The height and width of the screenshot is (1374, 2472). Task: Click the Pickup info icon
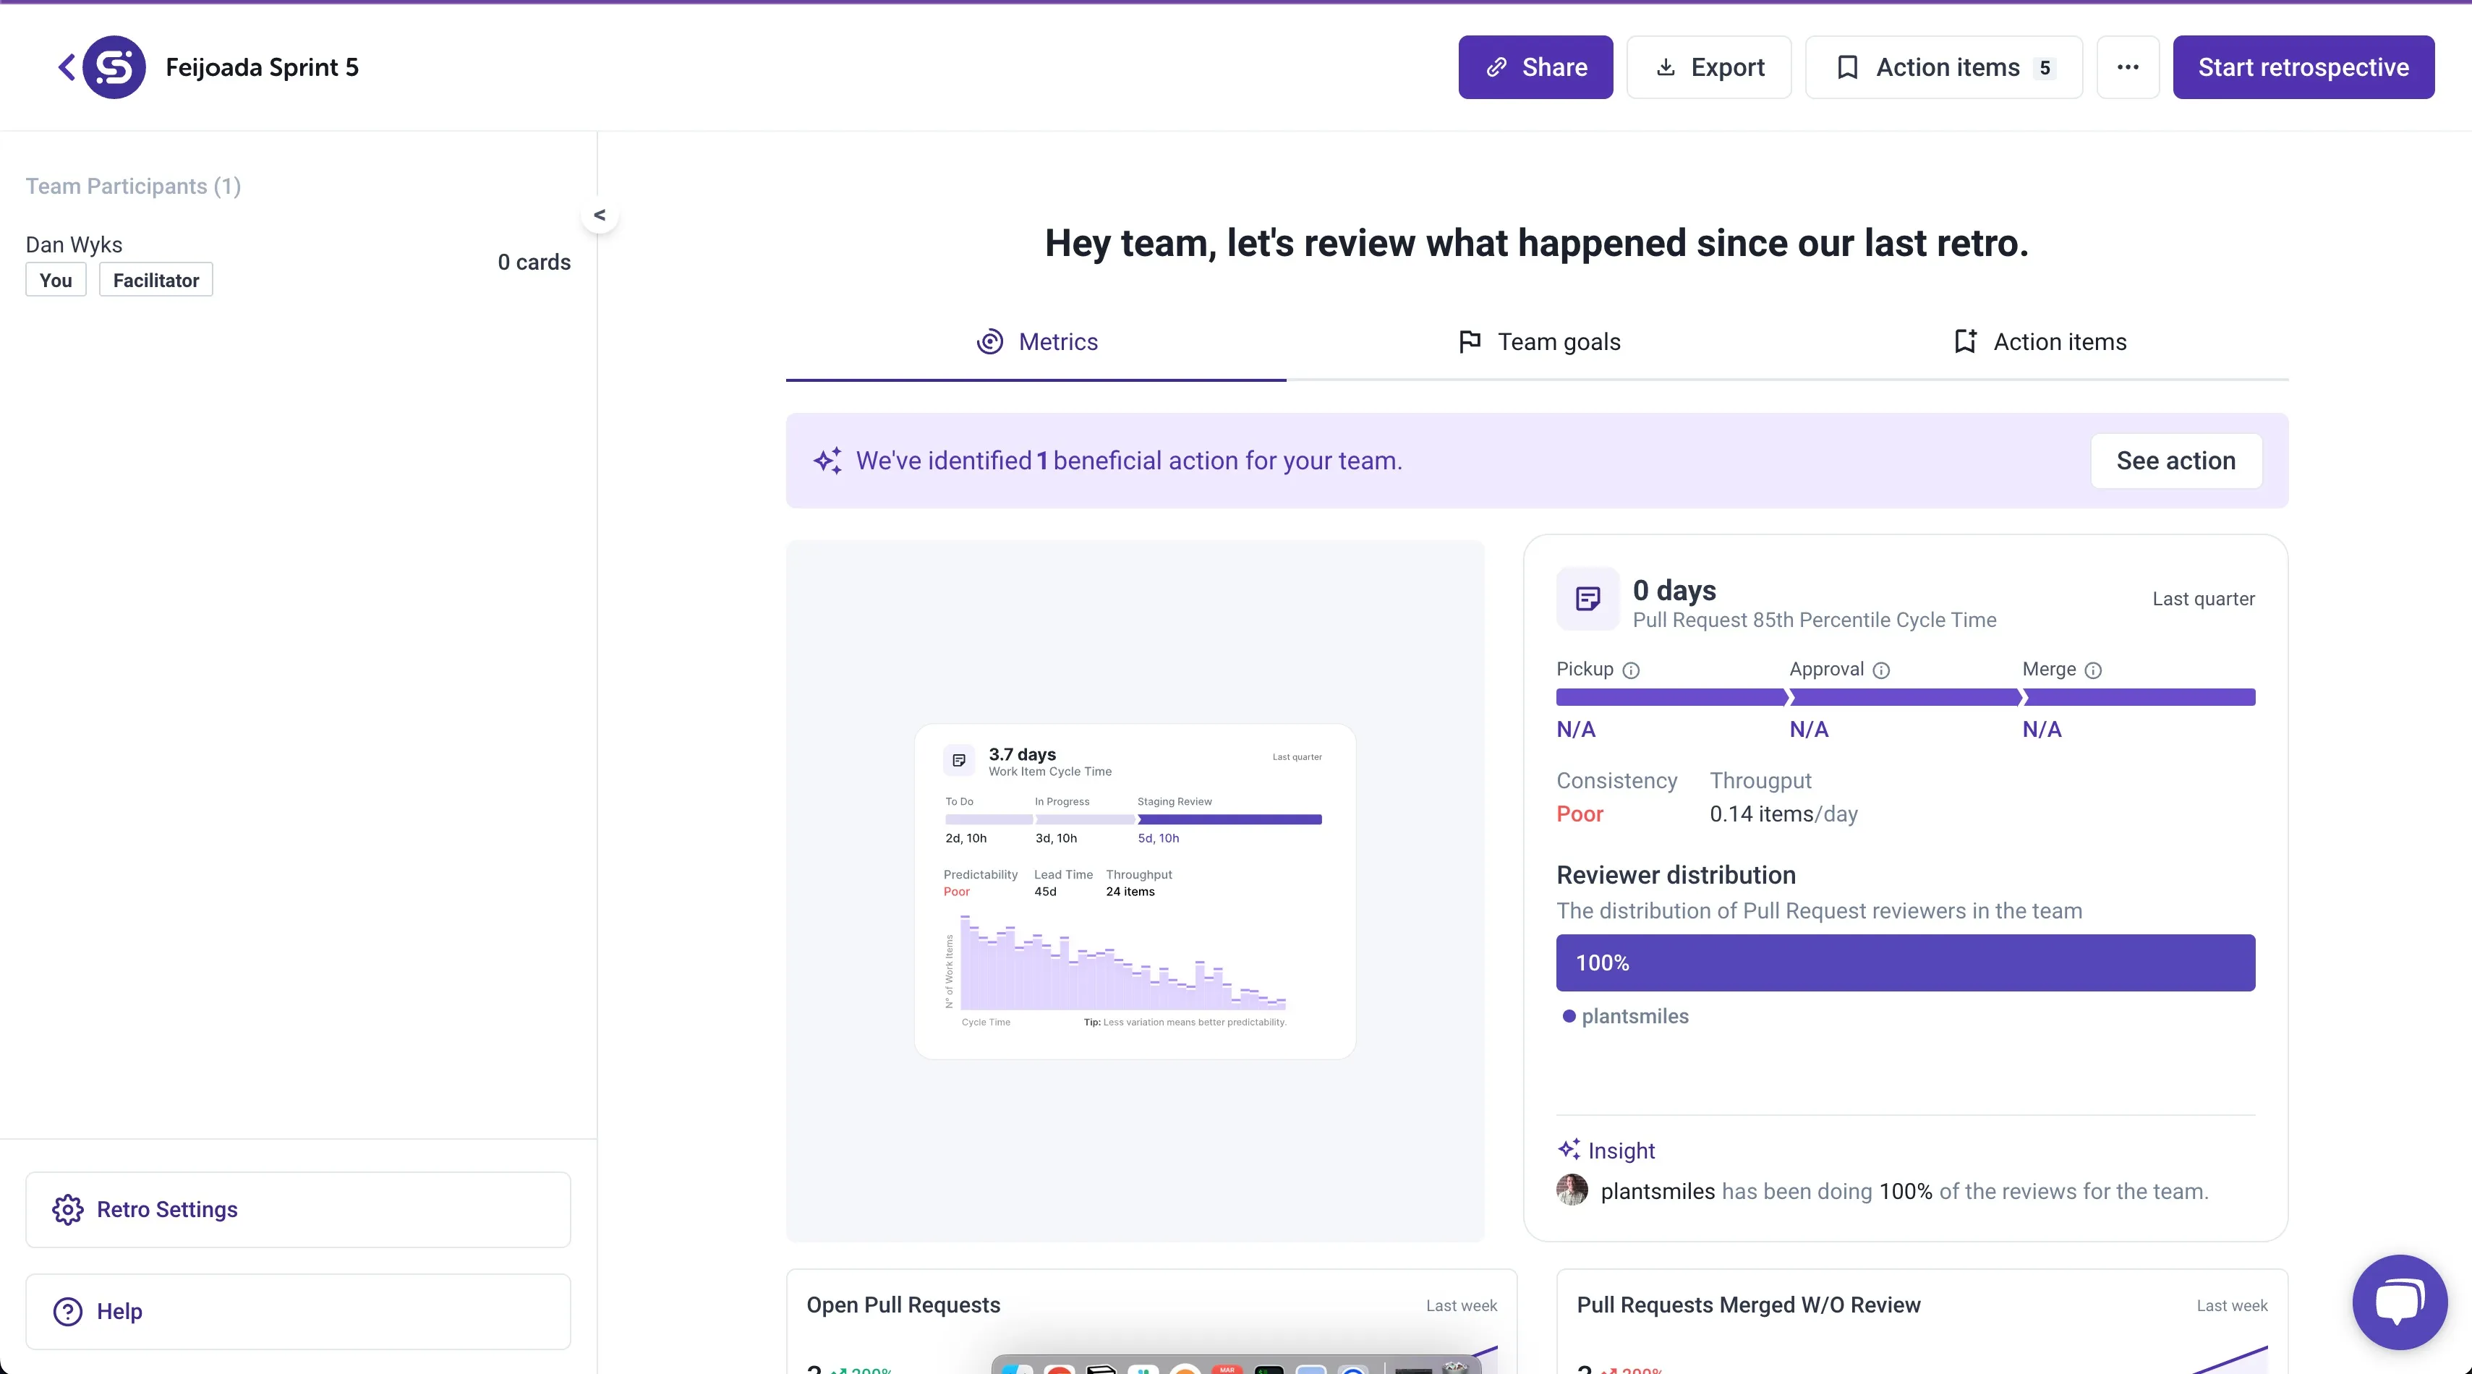pos(1630,670)
